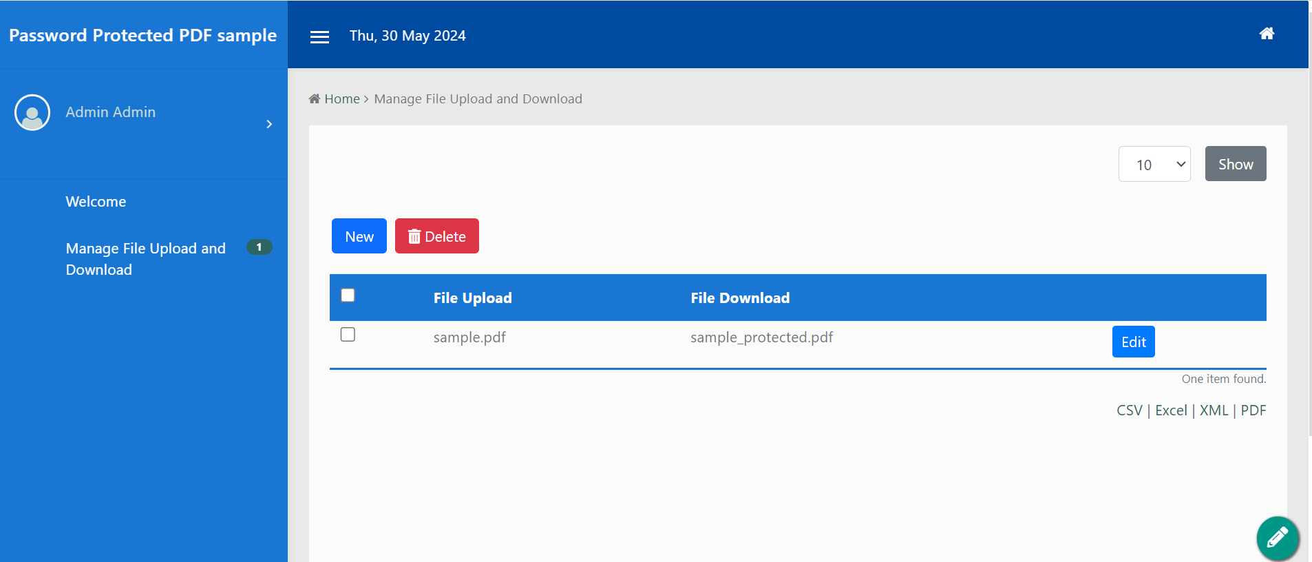The image size is (1312, 562).
Task: Export the table as Excel
Action: tap(1171, 410)
